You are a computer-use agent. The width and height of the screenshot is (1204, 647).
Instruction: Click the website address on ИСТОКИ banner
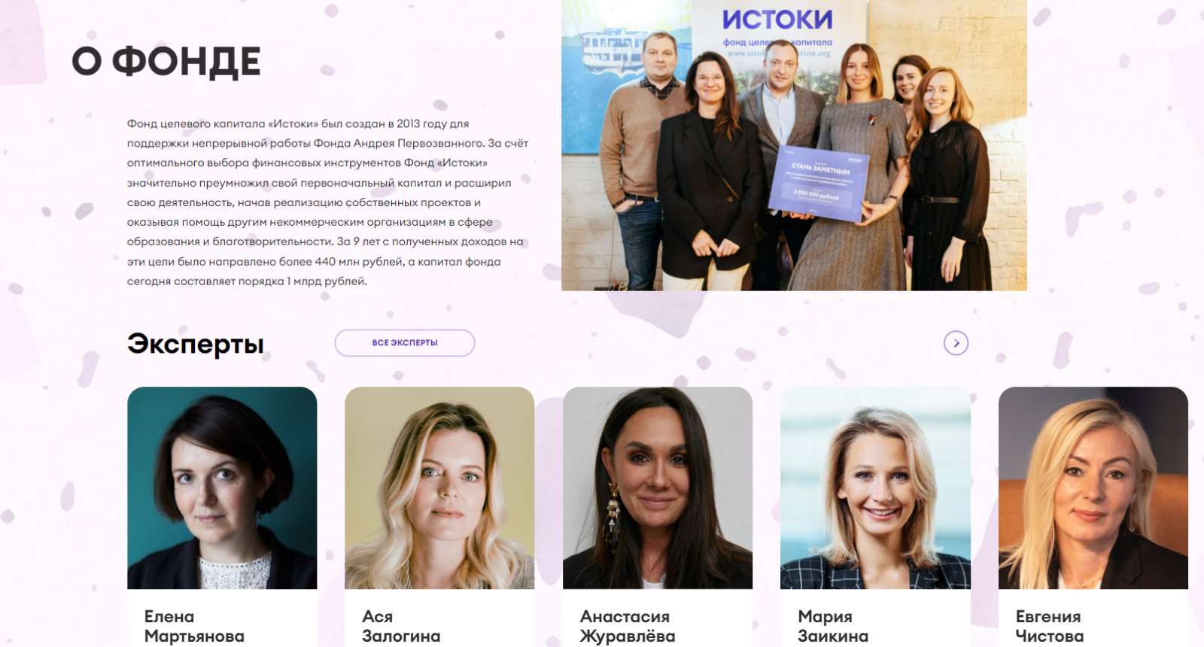click(779, 53)
